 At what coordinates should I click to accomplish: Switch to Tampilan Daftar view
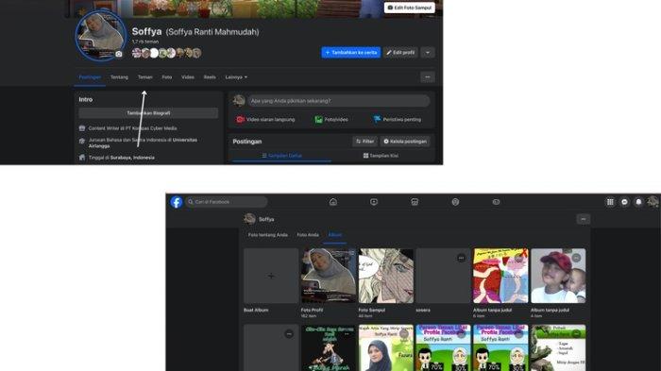[281, 156]
